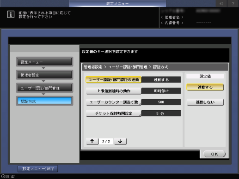This screenshot has width=239, height=179.
Task: Click the information icon beside the message
Action: (11, 14)
